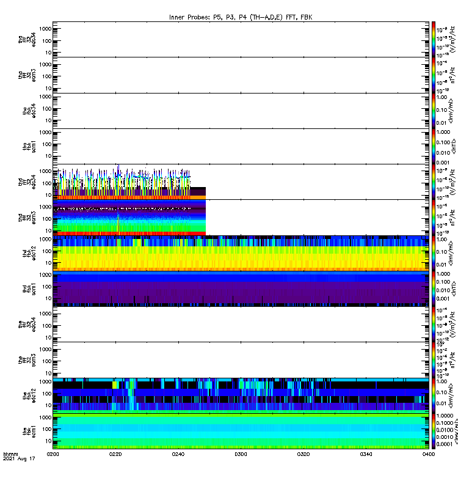Click the "tha fbk edc34" panel label
458x489 pixels.
[x=29, y=111]
